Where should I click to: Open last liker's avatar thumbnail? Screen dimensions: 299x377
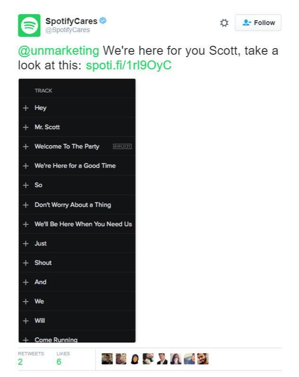coord(203,359)
